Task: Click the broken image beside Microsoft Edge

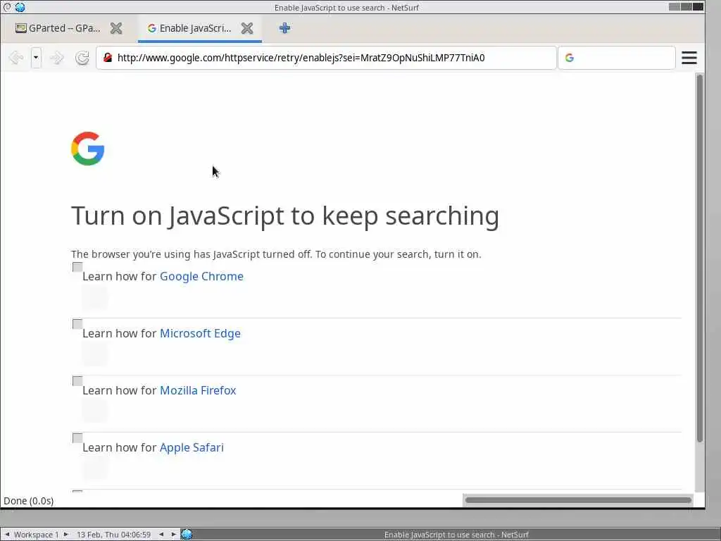Action: [77, 324]
